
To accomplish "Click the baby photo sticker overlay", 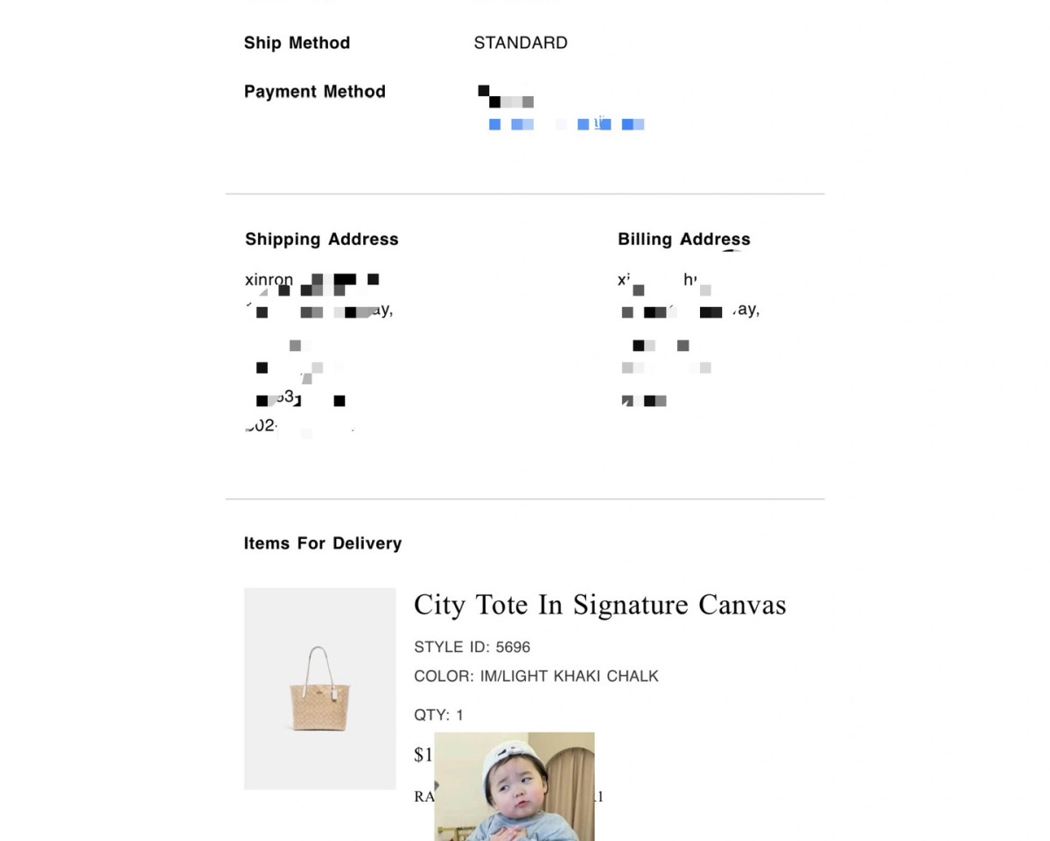I will [514, 786].
